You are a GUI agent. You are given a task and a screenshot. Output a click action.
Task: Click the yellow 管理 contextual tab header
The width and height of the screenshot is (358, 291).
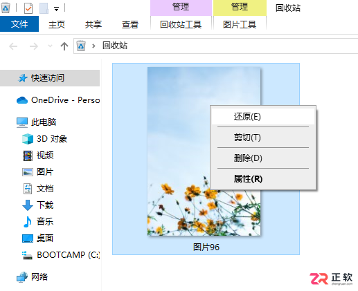240,8
